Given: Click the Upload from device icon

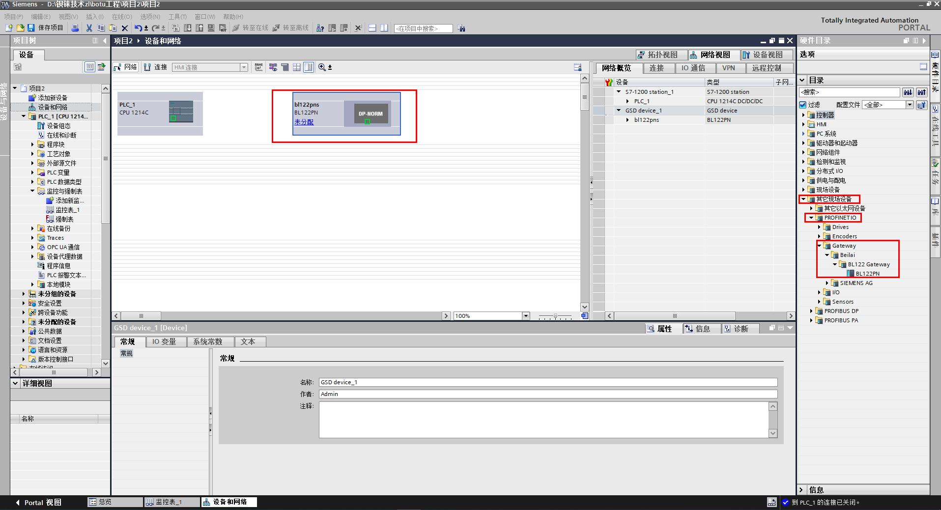Looking at the screenshot, I should point(200,28).
